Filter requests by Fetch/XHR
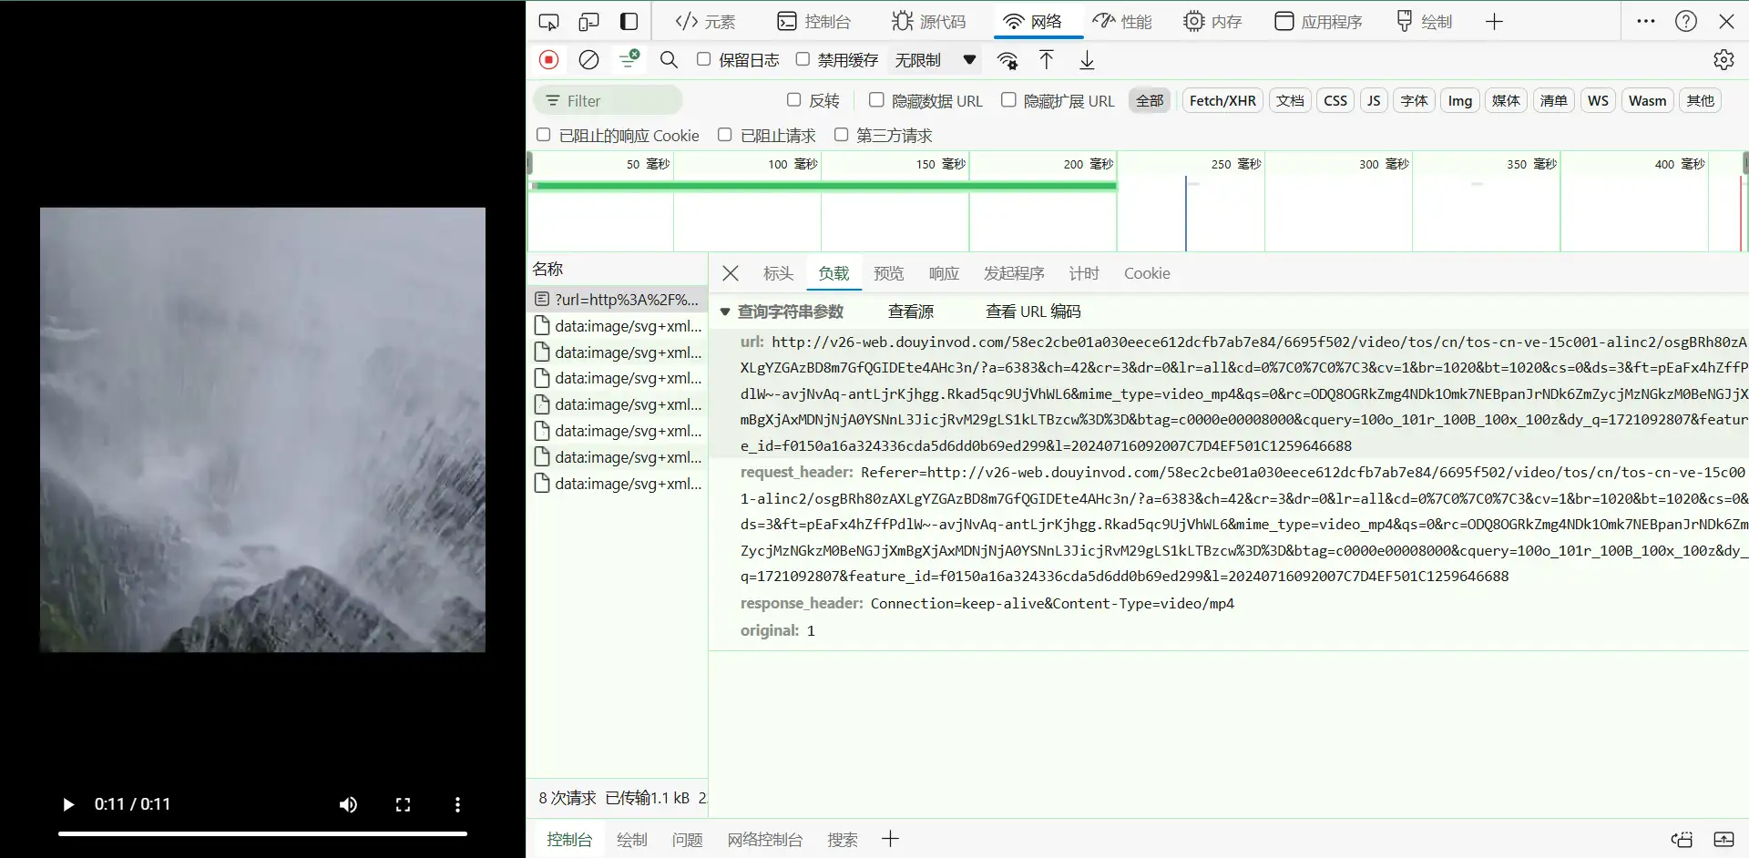This screenshot has height=858, width=1749. point(1222,101)
